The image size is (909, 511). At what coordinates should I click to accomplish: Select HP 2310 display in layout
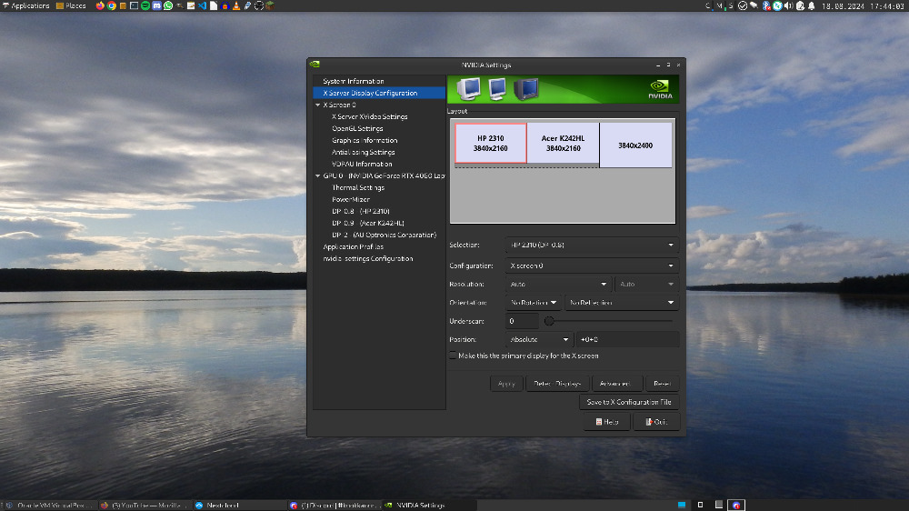(x=491, y=144)
